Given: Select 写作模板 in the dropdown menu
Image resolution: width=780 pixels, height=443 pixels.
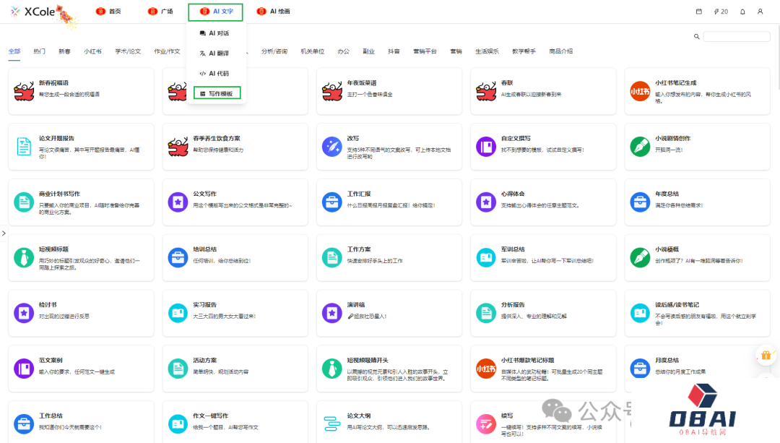Looking at the screenshot, I should [x=217, y=94].
